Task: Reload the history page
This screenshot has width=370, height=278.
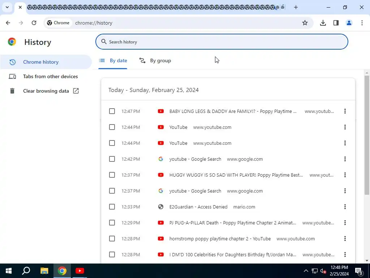Action: tap(34, 23)
